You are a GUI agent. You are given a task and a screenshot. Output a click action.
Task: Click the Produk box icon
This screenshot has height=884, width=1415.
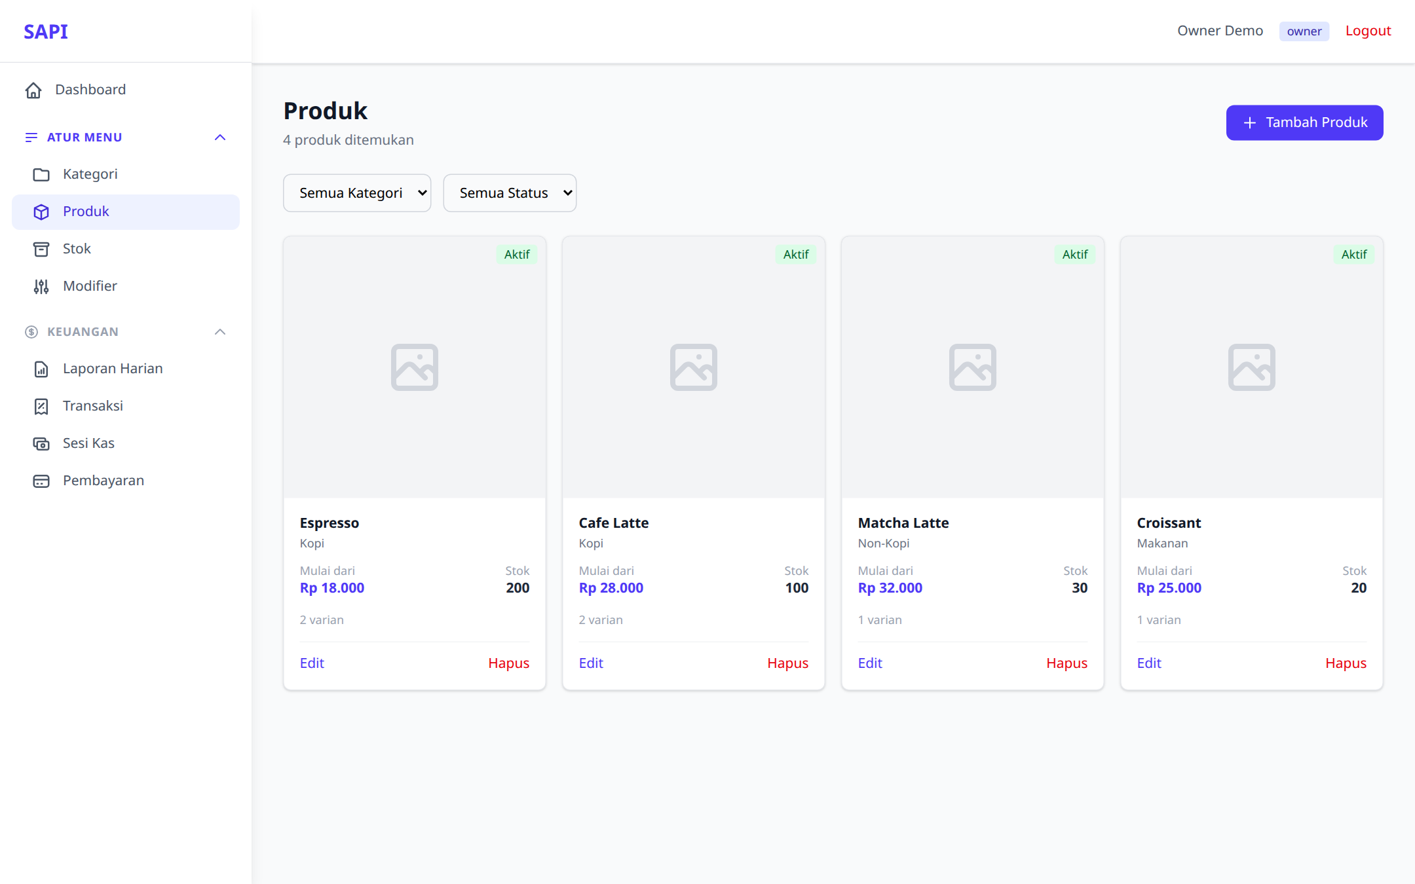point(41,212)
